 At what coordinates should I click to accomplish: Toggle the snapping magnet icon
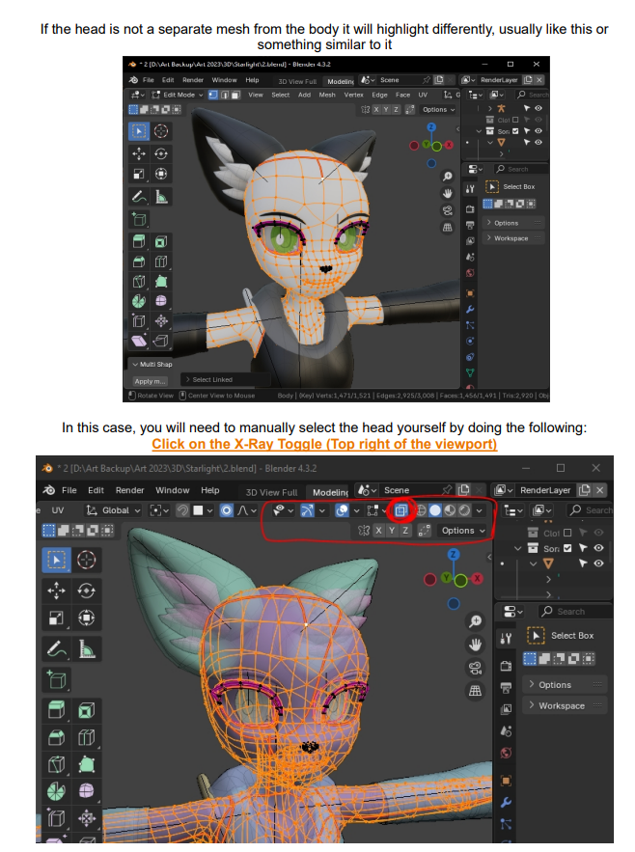click(181, 509)
